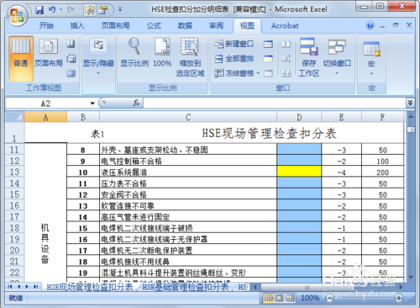This screenshot has width=420, height=308.
Task: Click the unhide window icon
Action: tap(268, 73)
